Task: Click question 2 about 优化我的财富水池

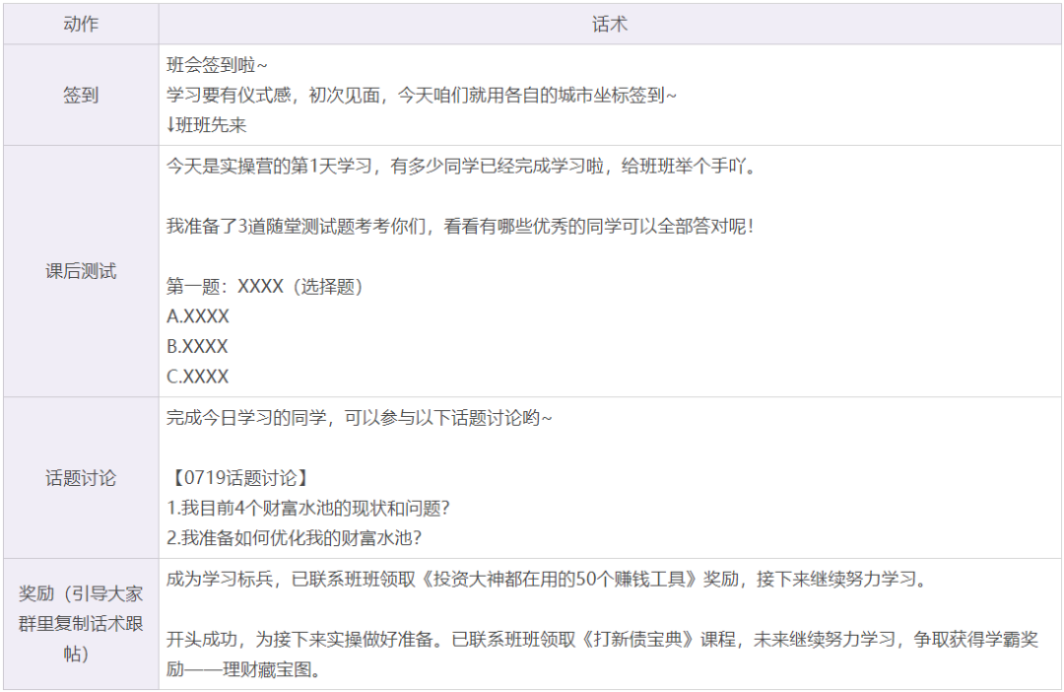Action: (x=294, y=538)
